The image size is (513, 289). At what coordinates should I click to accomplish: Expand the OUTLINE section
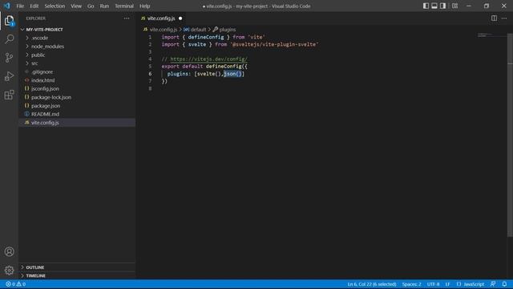[x=77, y=267]
